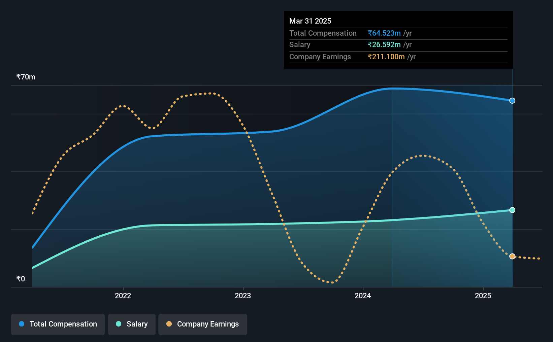The width and height of the screenshot is (553, 342).
Task: Click the orange Company Earnings legend dot
Action: pos(169,324)
